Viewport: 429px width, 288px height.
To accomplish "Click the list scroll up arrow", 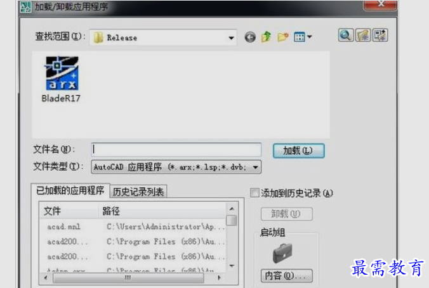I will point(232,209).
